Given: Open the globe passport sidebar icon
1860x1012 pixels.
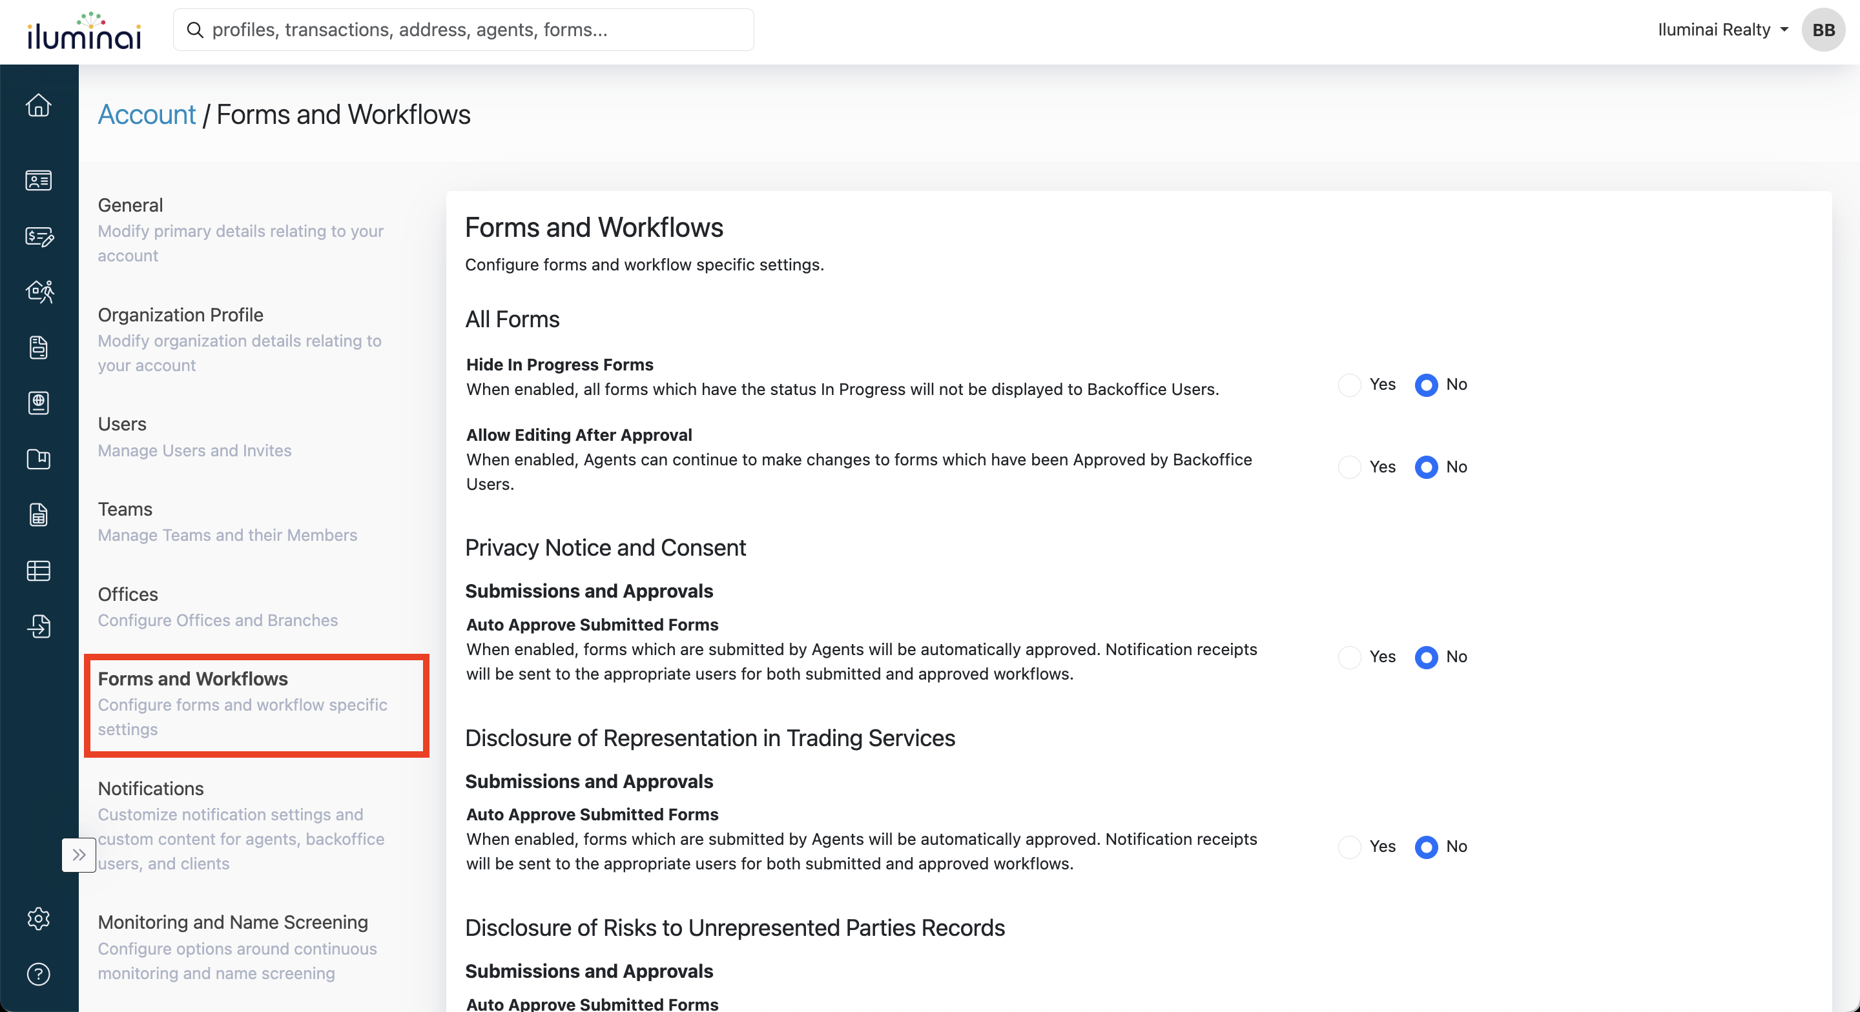Looking at the screenshot, I should [38, 403].
